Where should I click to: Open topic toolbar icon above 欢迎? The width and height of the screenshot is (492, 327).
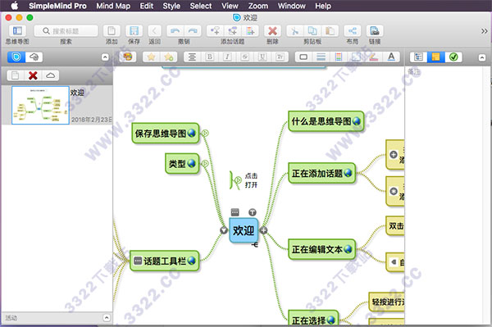click(235, 212)
